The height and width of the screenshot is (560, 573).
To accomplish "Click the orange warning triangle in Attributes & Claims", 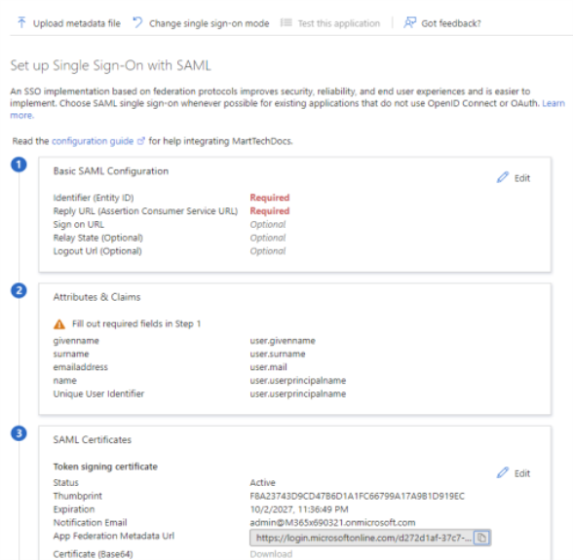I will (x=59, y=324).
